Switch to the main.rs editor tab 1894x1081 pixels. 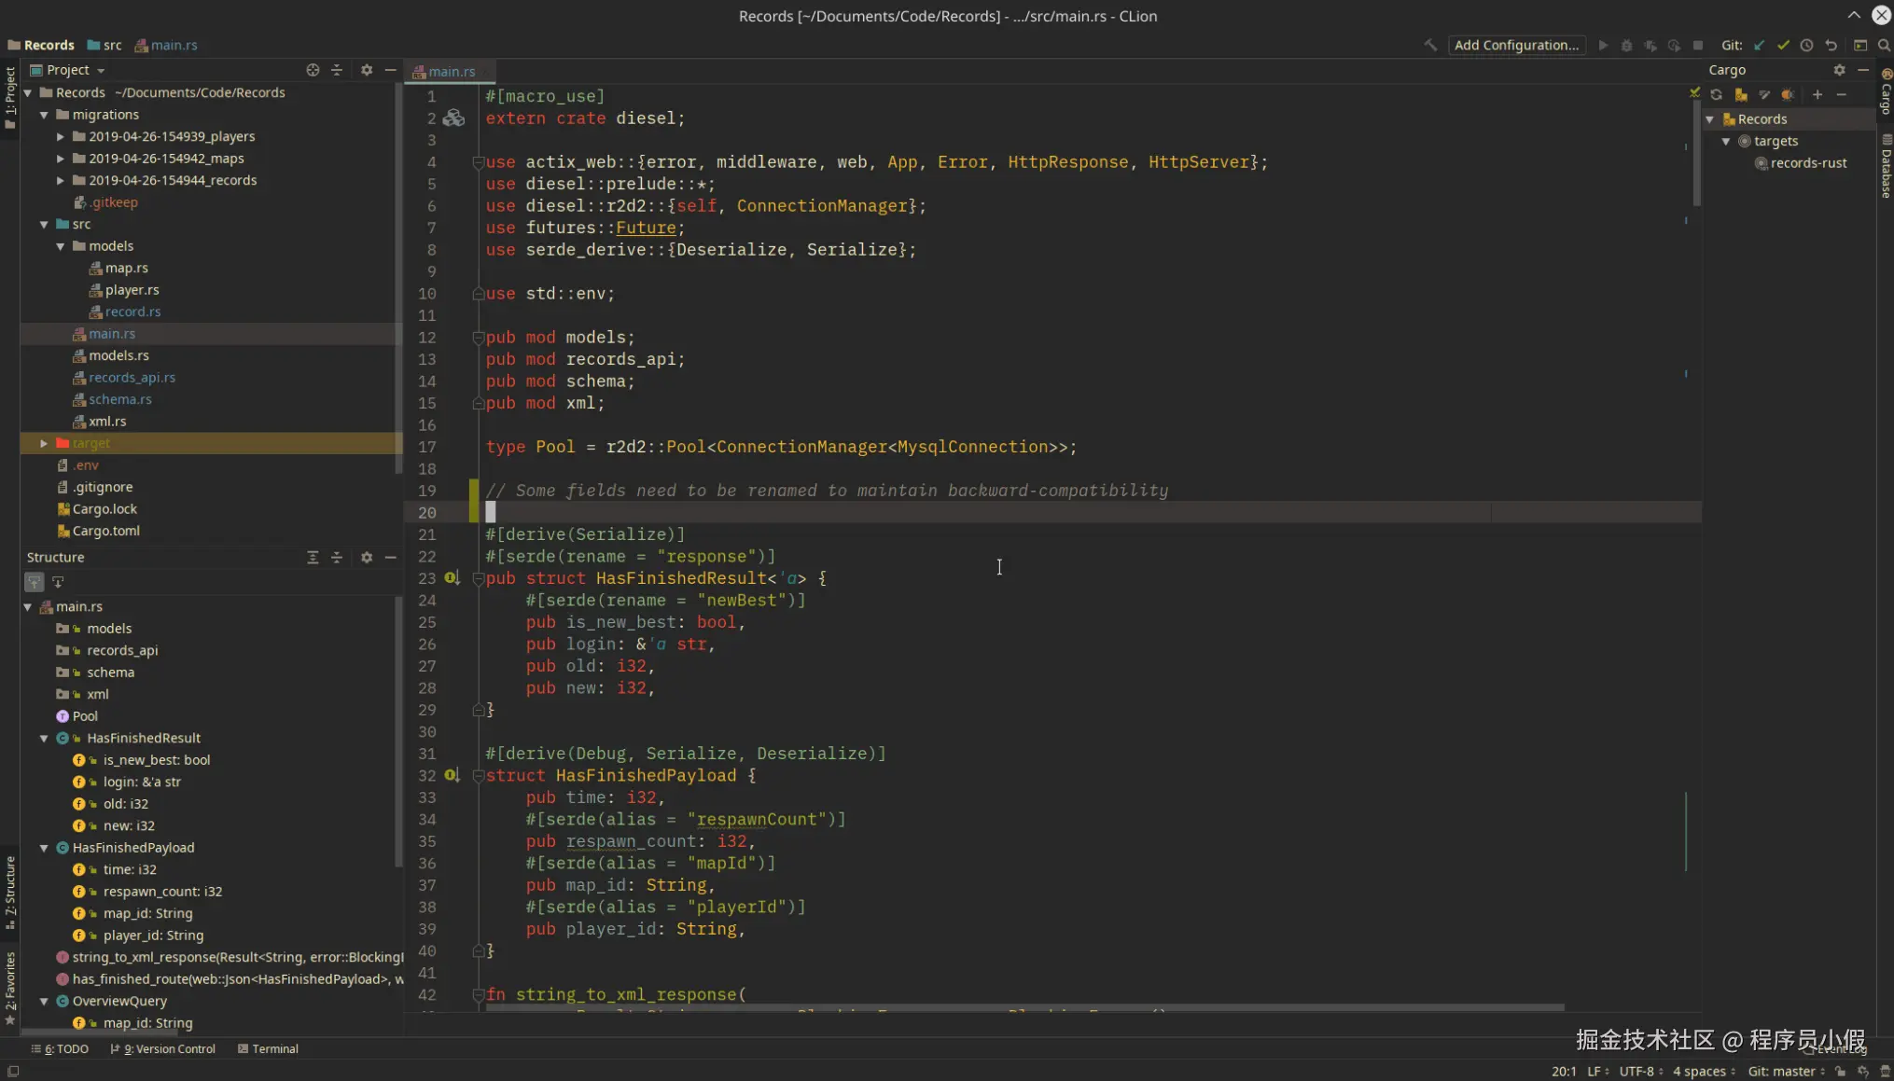click(452, 71)
